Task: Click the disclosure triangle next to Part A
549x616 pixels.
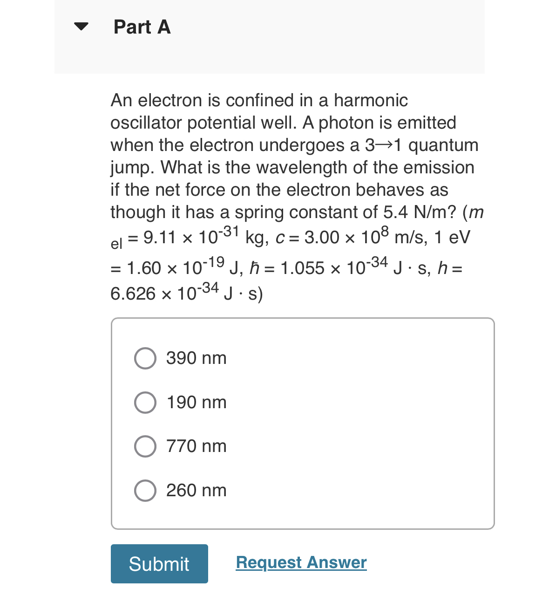Action: 81,27
